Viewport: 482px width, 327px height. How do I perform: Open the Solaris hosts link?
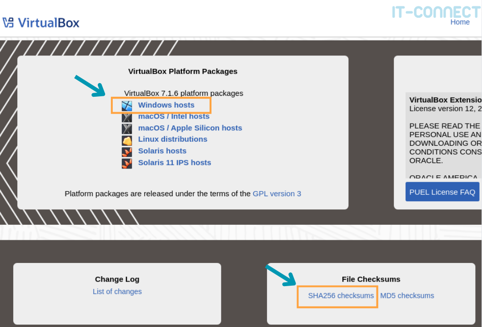pyautogui.click(x=162, y=151)
